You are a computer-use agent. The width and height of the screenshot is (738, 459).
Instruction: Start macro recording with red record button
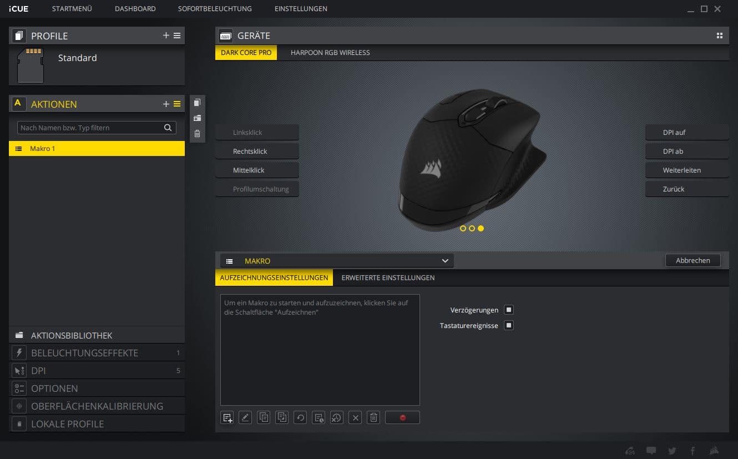[402, 417]
